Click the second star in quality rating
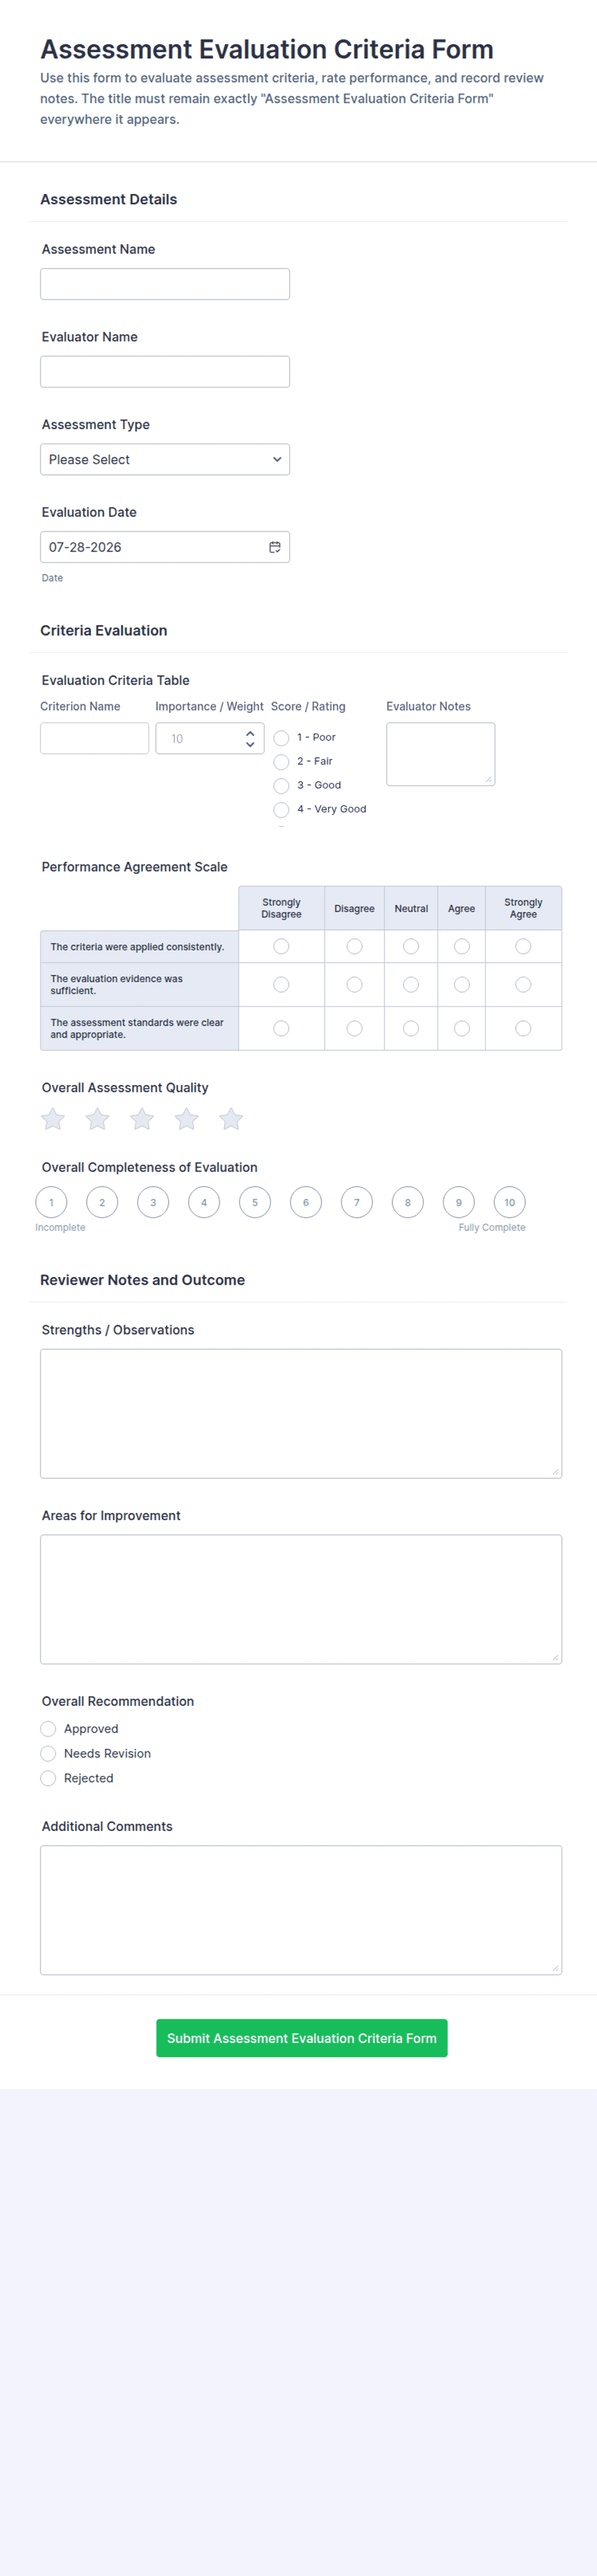The width and height of the screenshot is (597, 2576). click(x=97, y=1119)
